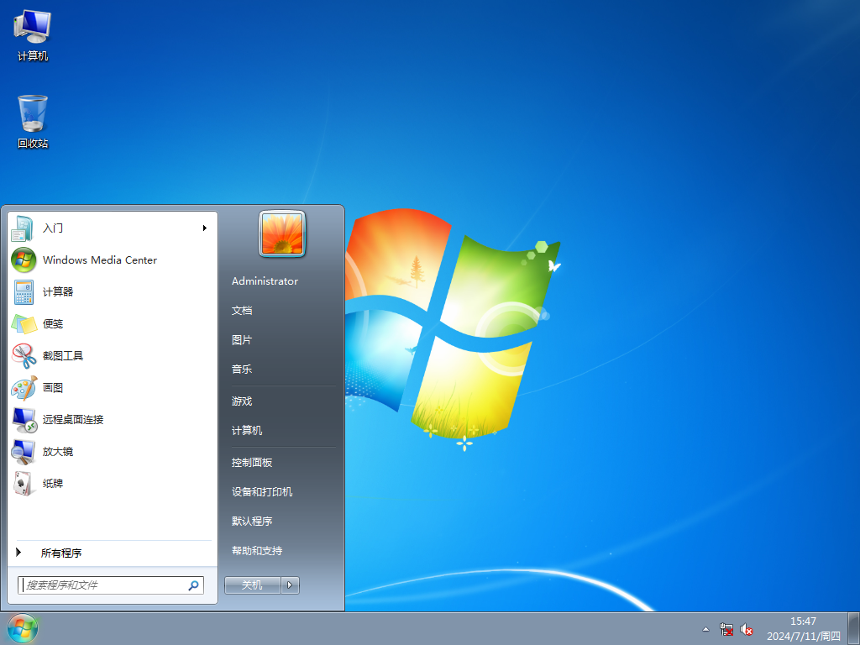The height and width of the screenshot is (645, 860).
Task: Open the 入门 (Getting Started) submenu
Action: click(x=52, y=228)
